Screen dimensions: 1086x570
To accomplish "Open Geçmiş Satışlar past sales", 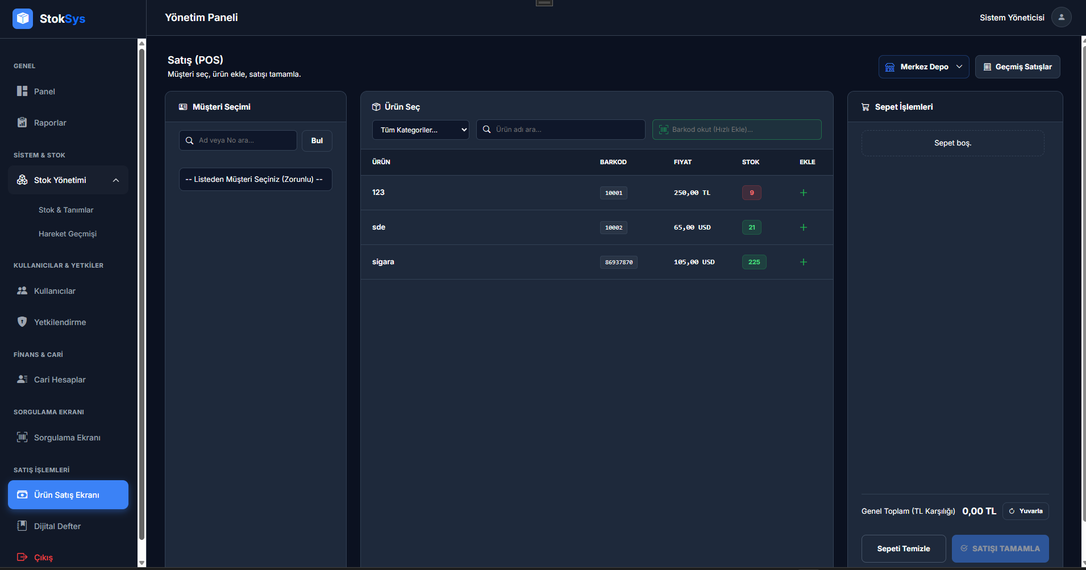I will click(1017, 67).
